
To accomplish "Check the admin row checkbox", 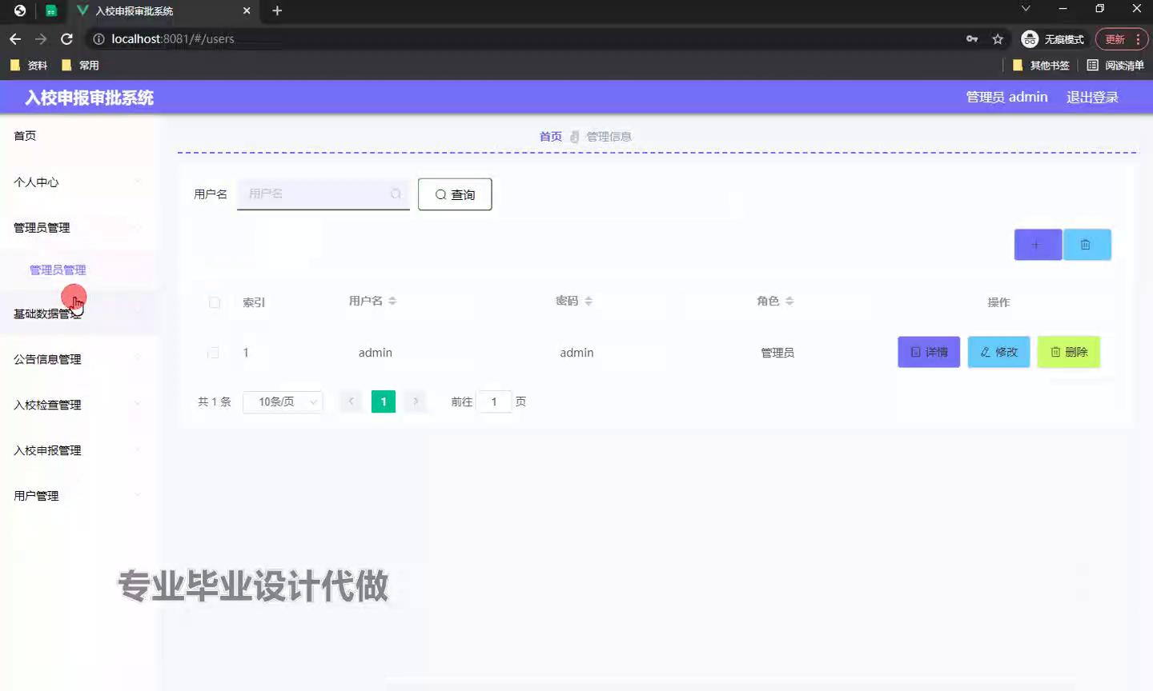I will click(213, 353).
